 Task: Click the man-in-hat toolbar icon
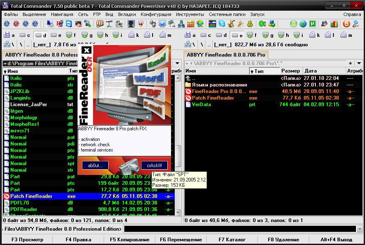(x=131, y=23)
